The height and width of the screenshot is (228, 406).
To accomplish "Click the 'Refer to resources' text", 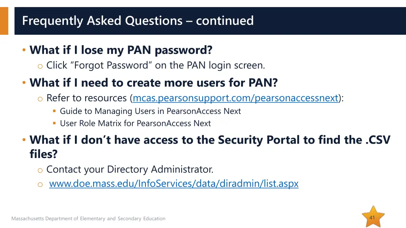I will 86,98.
